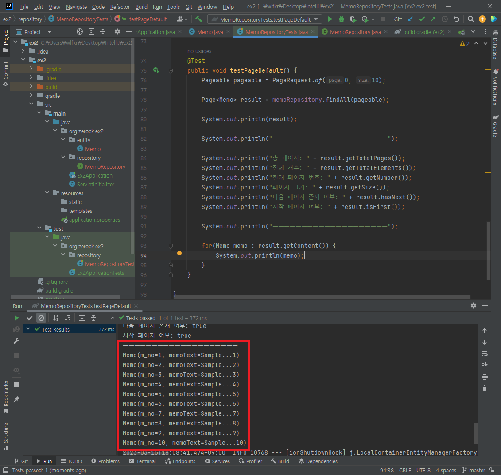
Task: Open the Terminal tool window
Action: point(143,461)
